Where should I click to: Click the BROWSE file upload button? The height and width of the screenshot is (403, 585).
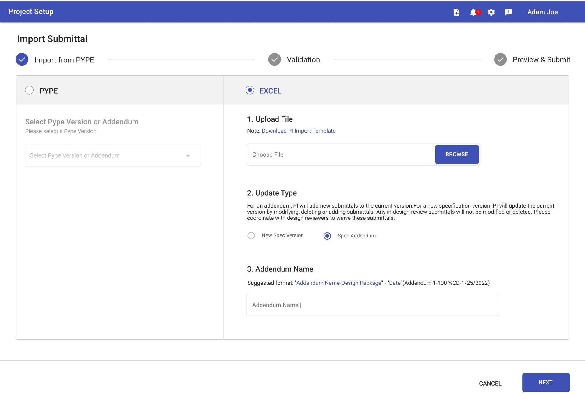click(457, 154)
